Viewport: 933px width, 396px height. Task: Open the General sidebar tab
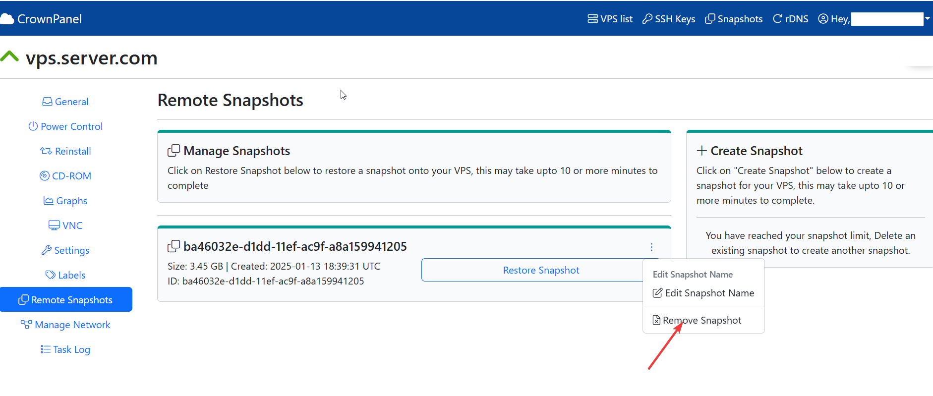click(65, 102)
